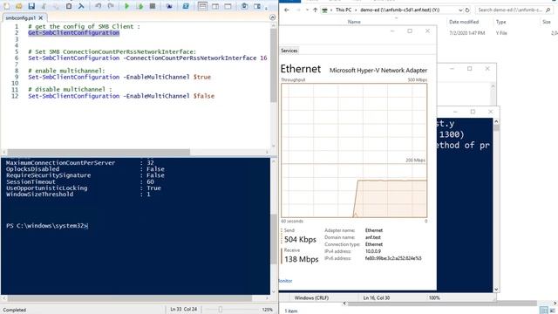
Task: Go back in File Explorer
Action: pos(287,10)
